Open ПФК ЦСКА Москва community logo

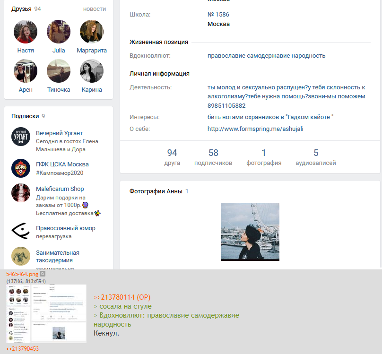pos(21,168)
